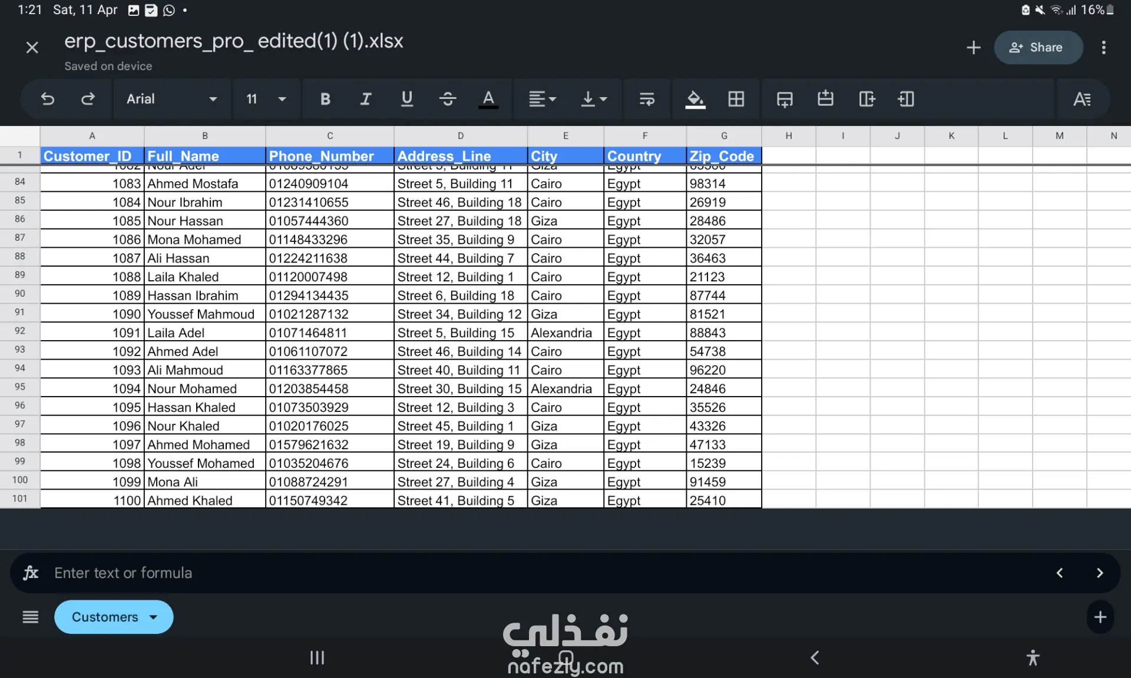Expand the Arial font dropdown
The width and height of the screenshot is (1131, 678).
[x=172, y=99]
